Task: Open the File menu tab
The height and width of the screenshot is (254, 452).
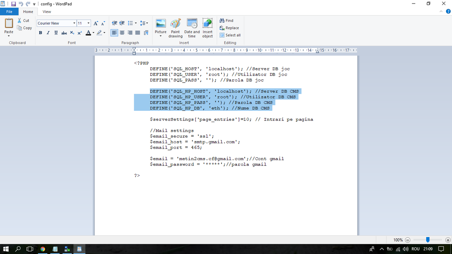Action: click(x=9, y=12)
